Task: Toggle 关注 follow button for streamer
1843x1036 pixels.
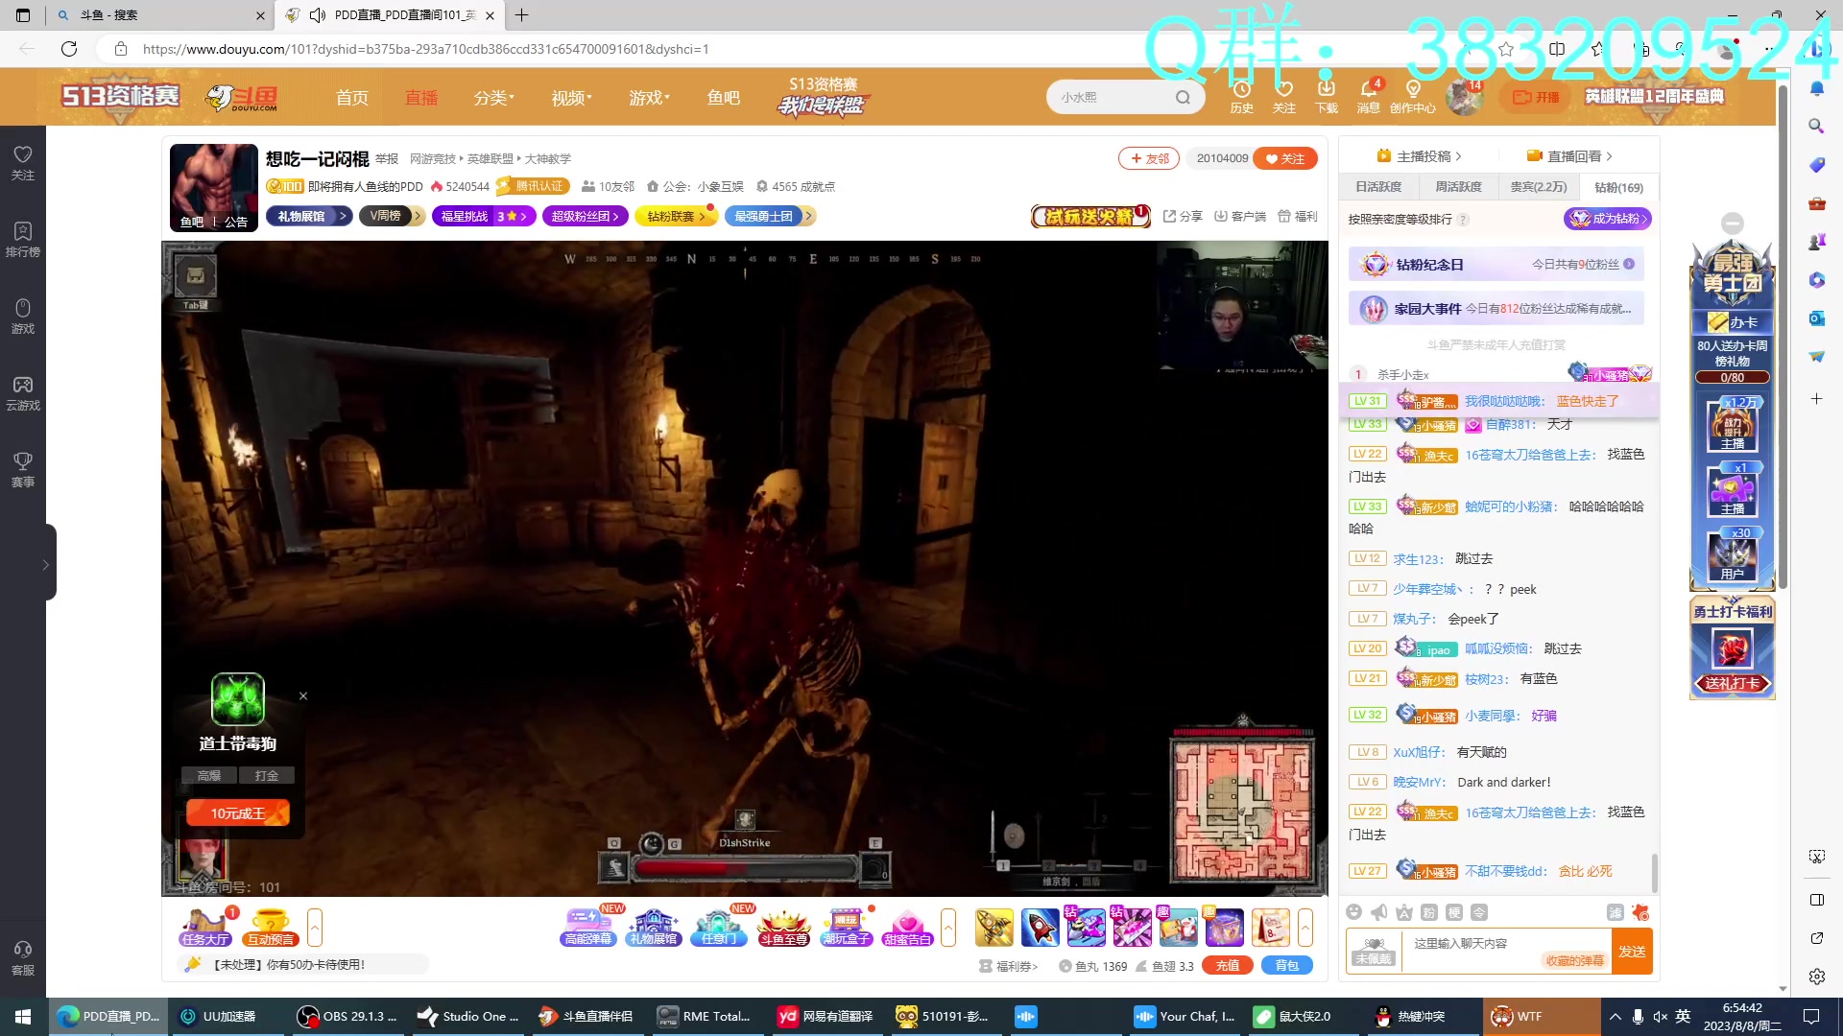Action: [1286, 158]
